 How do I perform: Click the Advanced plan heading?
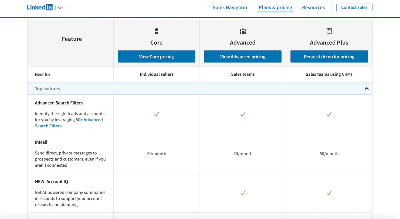[x=243, y=43]
